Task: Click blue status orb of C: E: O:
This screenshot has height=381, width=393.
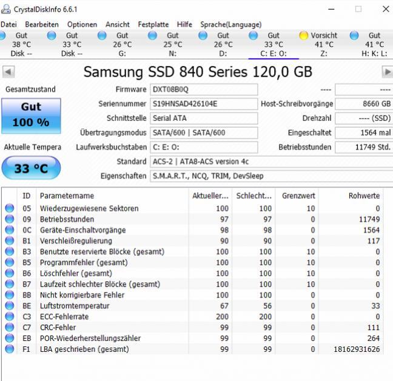Action: point(254,35)
